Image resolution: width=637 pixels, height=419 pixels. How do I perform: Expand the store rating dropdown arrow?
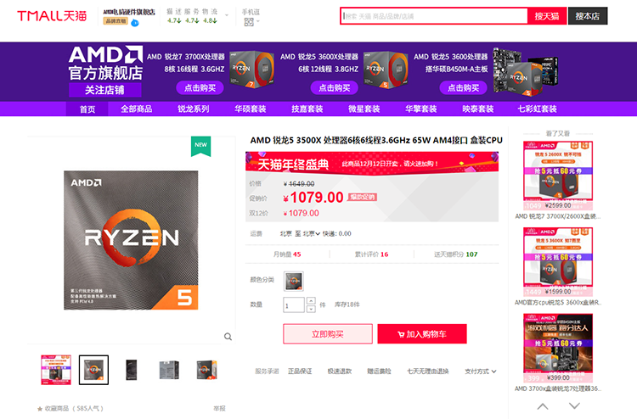[x=227, y=15]
